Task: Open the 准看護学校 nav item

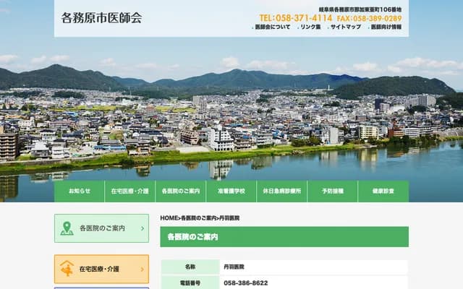Action: pyautogui.click(x=231, y=191)
